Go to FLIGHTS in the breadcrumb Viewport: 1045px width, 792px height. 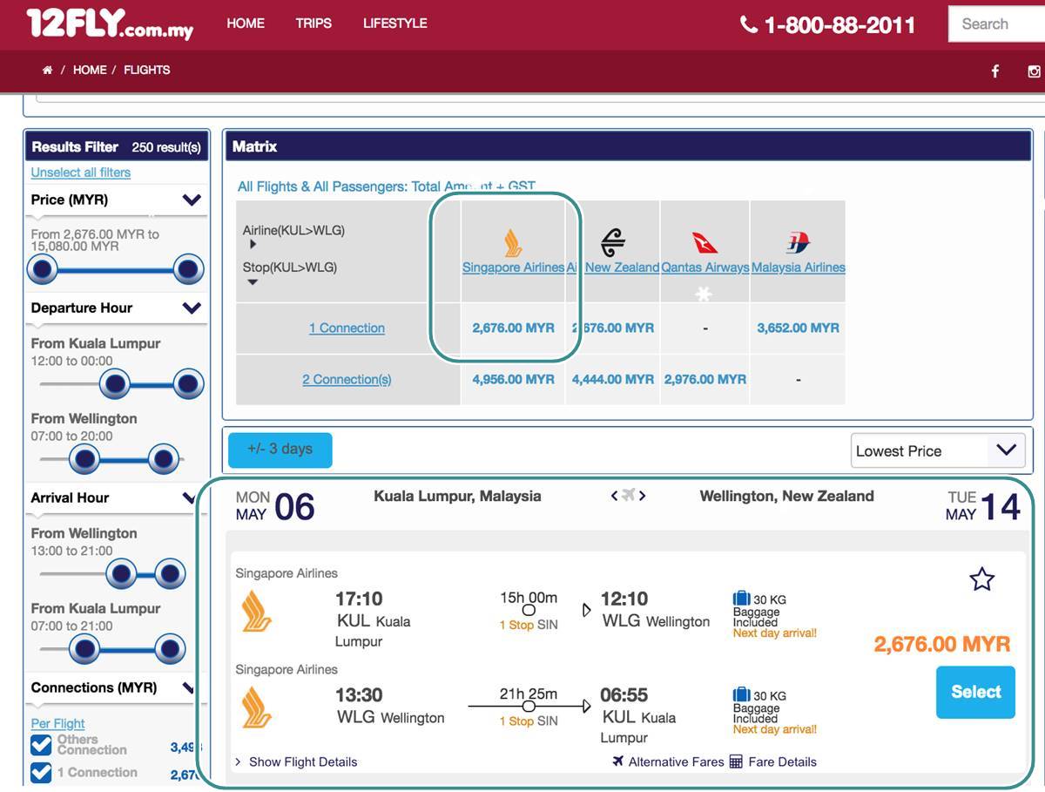[x=147, y=70]
